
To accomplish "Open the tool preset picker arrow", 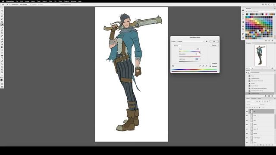I will point(9,4).
